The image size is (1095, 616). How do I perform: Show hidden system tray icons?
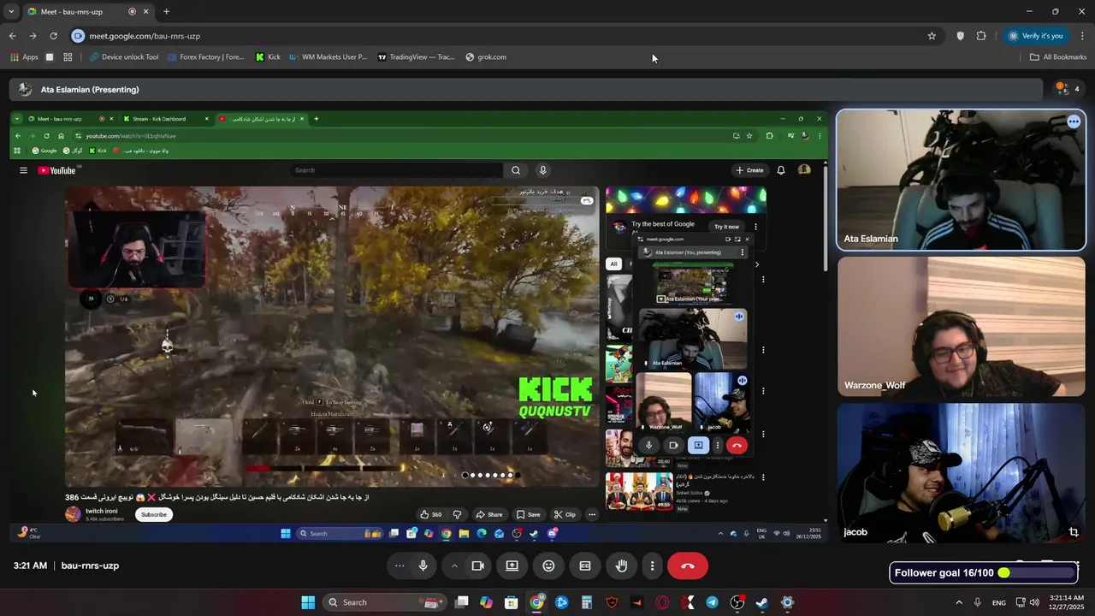tap(959, 602)
